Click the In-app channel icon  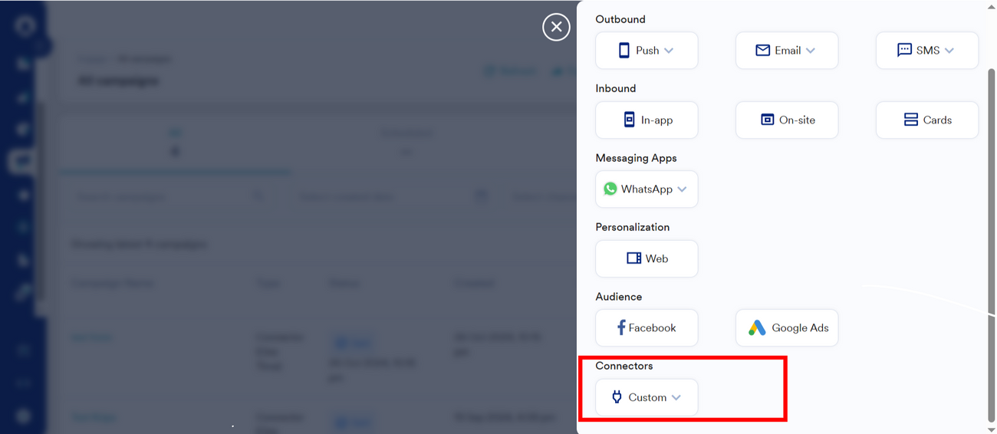[x=629, y=120]
